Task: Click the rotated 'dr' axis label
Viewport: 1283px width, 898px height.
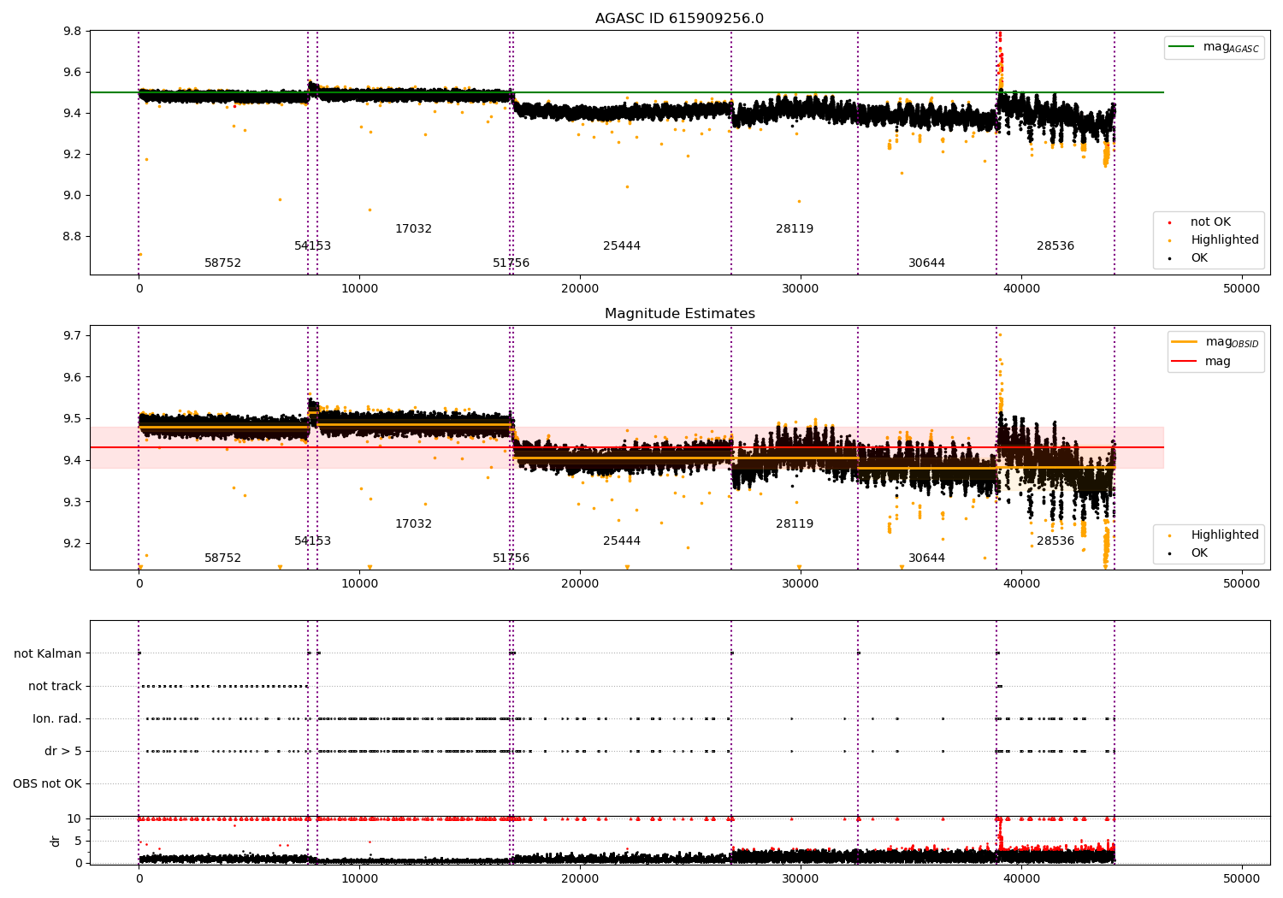Action: 56,841
